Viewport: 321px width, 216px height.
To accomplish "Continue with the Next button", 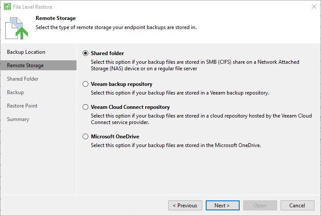I will pos(223,206).
